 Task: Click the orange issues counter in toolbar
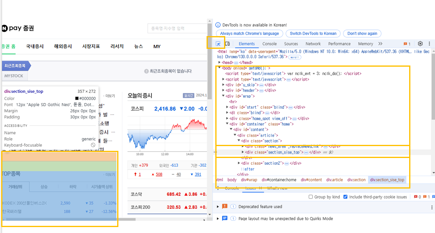coord(407,44)
